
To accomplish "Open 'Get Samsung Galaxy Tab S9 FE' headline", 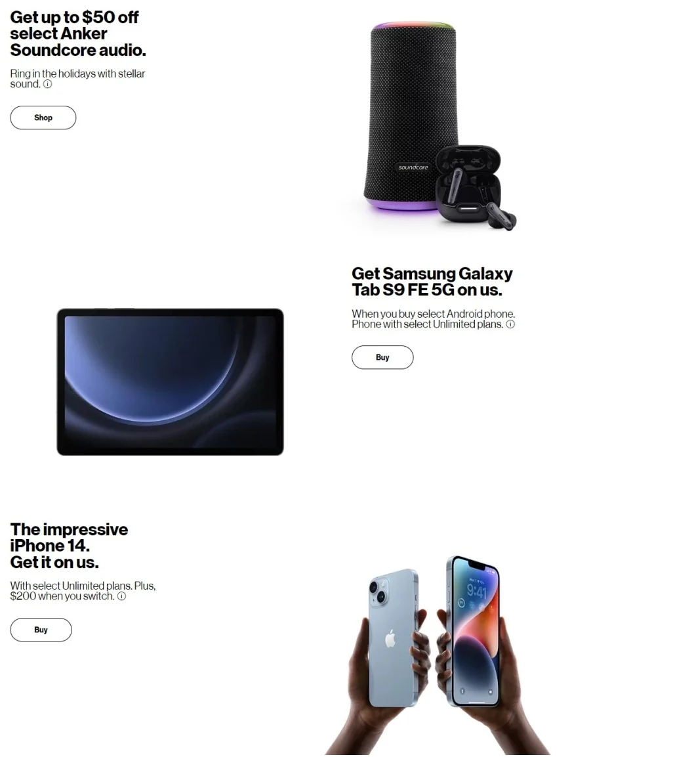I will [x=432, y=282].
